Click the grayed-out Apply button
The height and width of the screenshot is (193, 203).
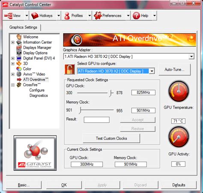tap(102, 185)
